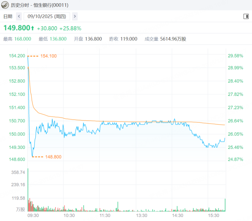The width and height of the screenshot is (252, 221).
Task: Click the 24.87% percent axis label
Action: pos(235,159)
